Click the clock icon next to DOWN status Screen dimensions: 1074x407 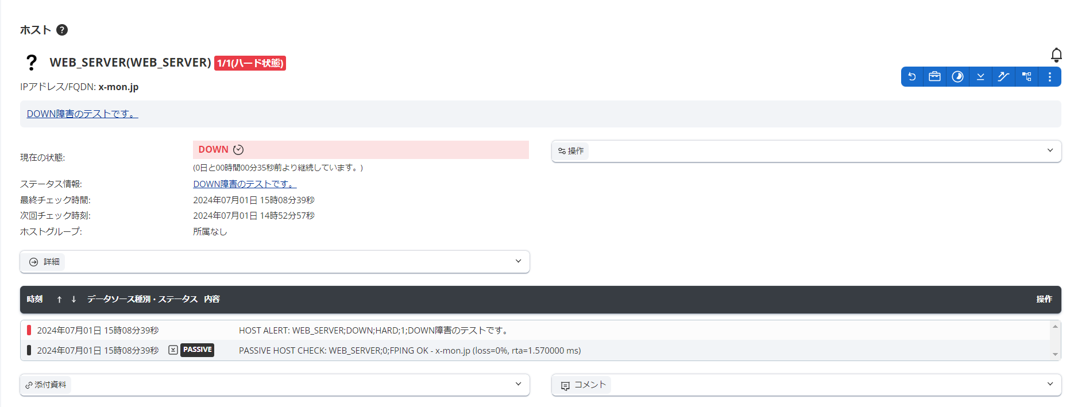(x=238, y=150)
